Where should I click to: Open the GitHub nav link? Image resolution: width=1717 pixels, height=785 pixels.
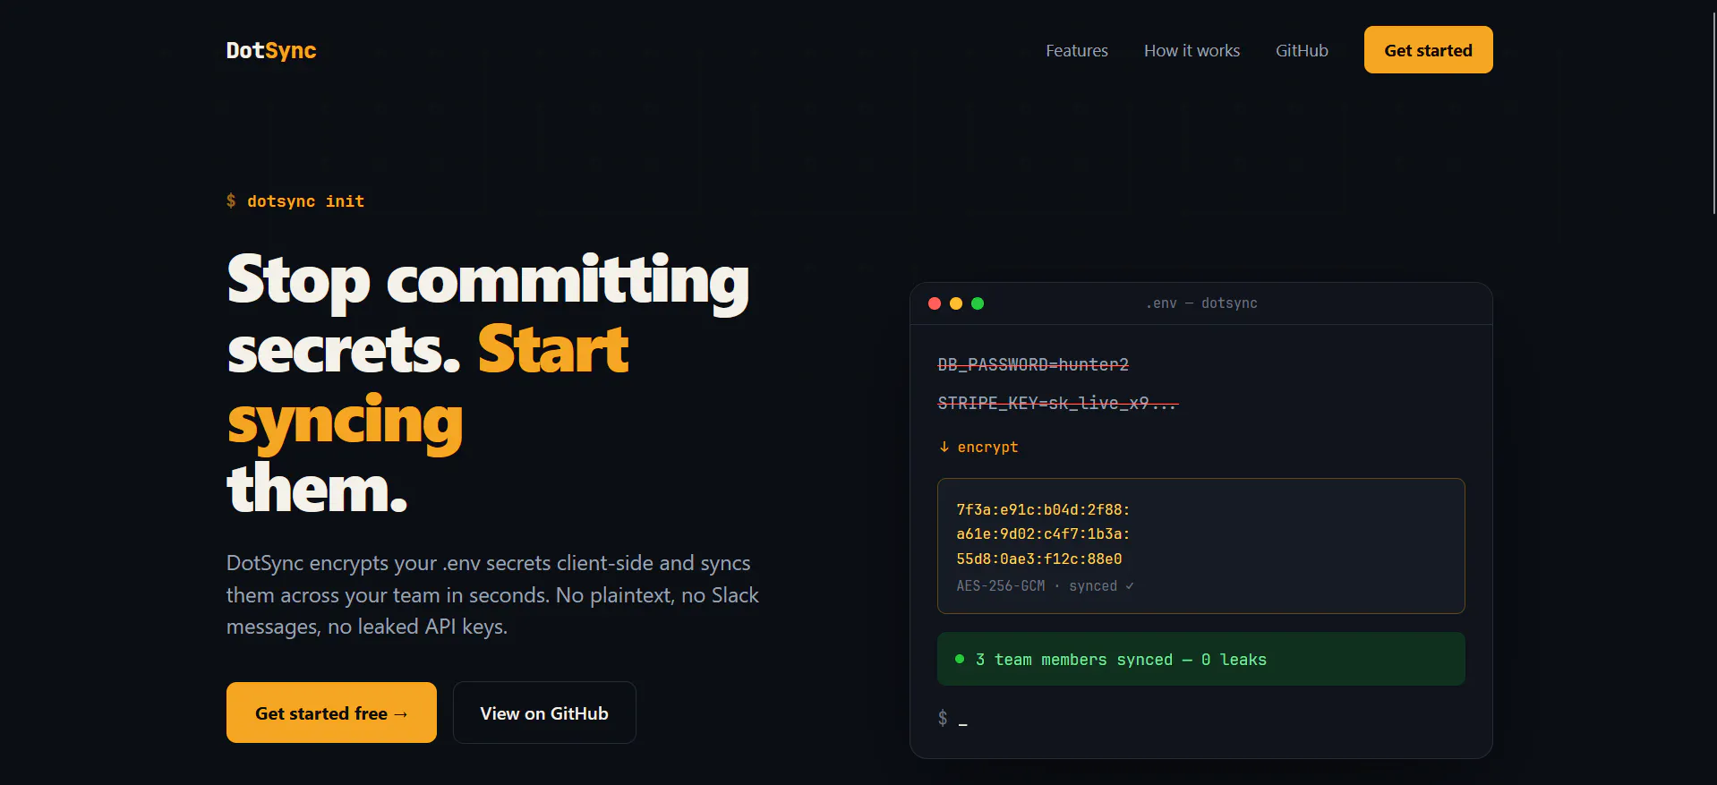click(1302, 51)
